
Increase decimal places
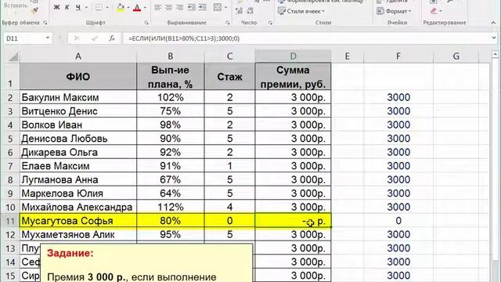tap(239, 11)
